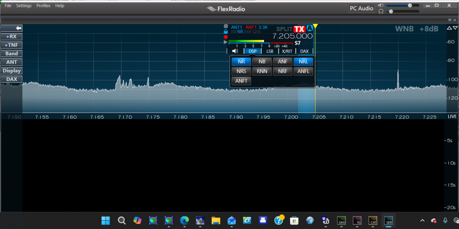Screen dimensions: 459x229
Task: Enable the ANFL DSP button
Action: pos(303,71)
